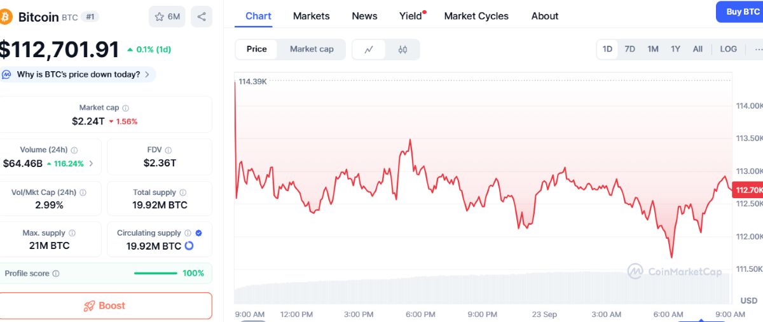Switch to the Markets tab
This screenshot has width=763, height=322.
[312, 16]
